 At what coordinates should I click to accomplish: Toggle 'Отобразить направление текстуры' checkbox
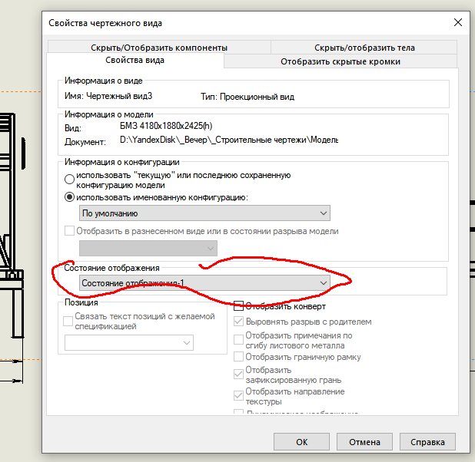pyautogui.click(x=238, y=395)
